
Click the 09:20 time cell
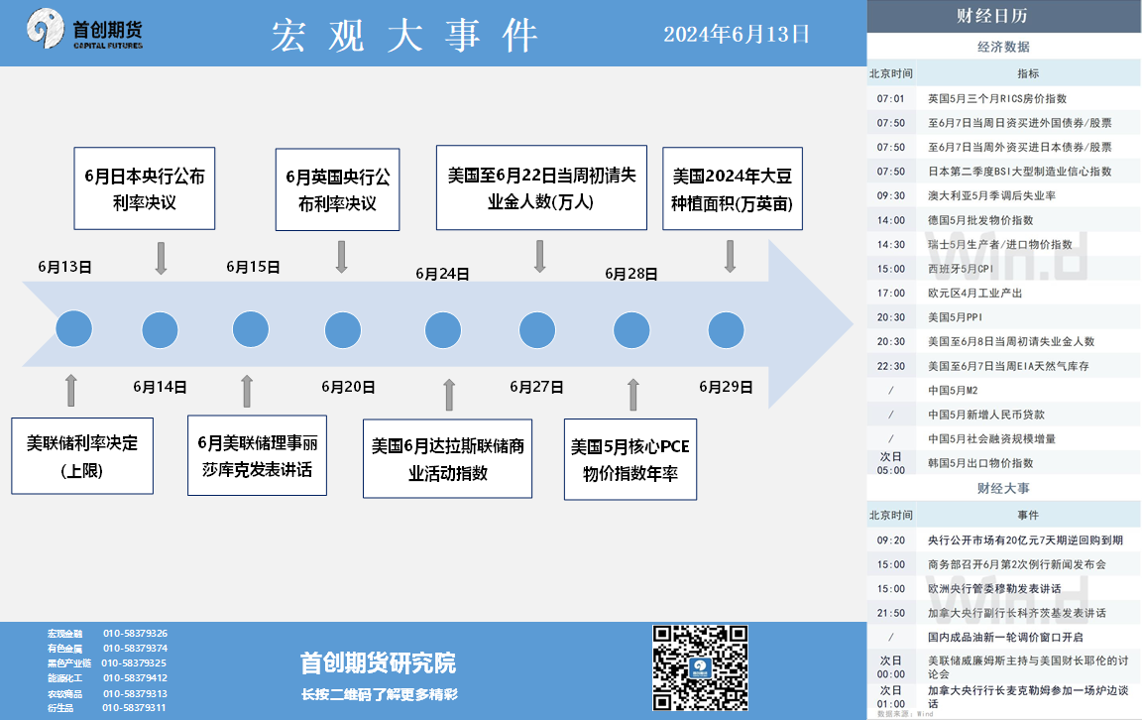tap(891, 540)
